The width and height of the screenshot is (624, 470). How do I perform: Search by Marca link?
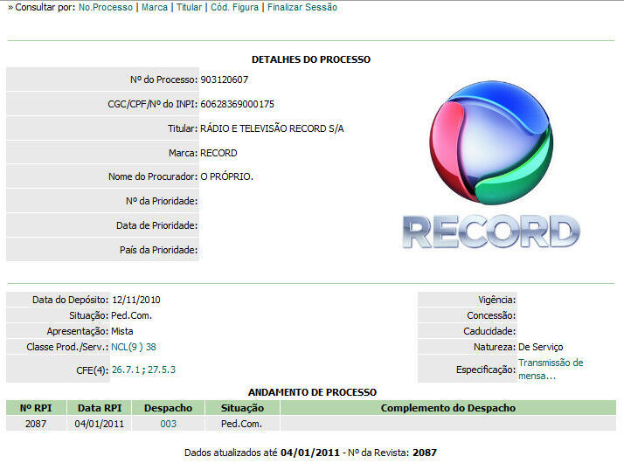point(155,7)
